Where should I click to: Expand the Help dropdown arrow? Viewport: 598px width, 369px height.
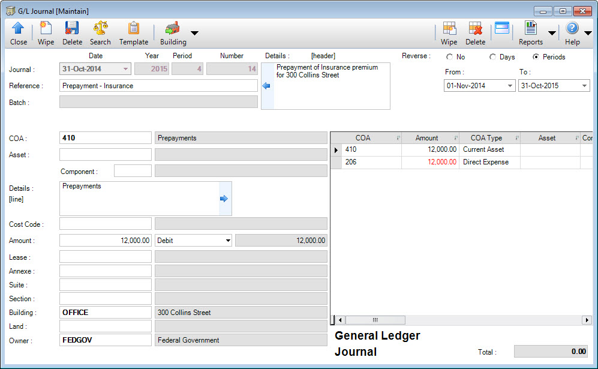pos(587,34)
